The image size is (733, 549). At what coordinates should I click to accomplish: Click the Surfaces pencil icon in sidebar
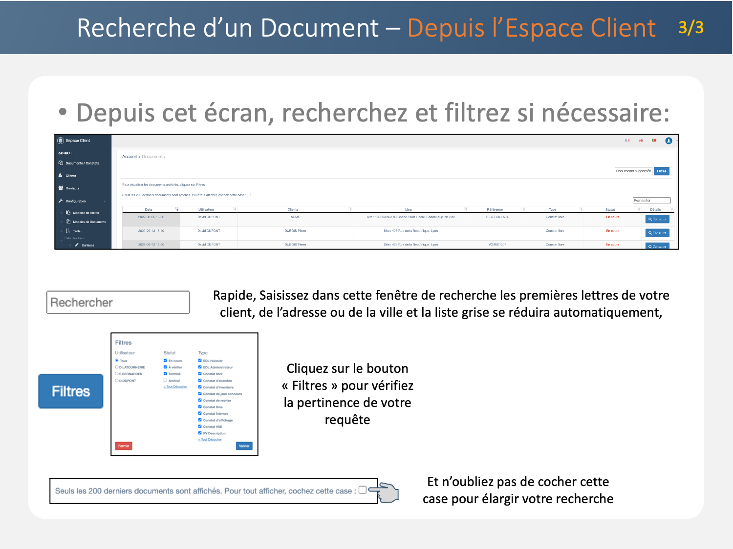pyautogui.click(x=77, y=245)
